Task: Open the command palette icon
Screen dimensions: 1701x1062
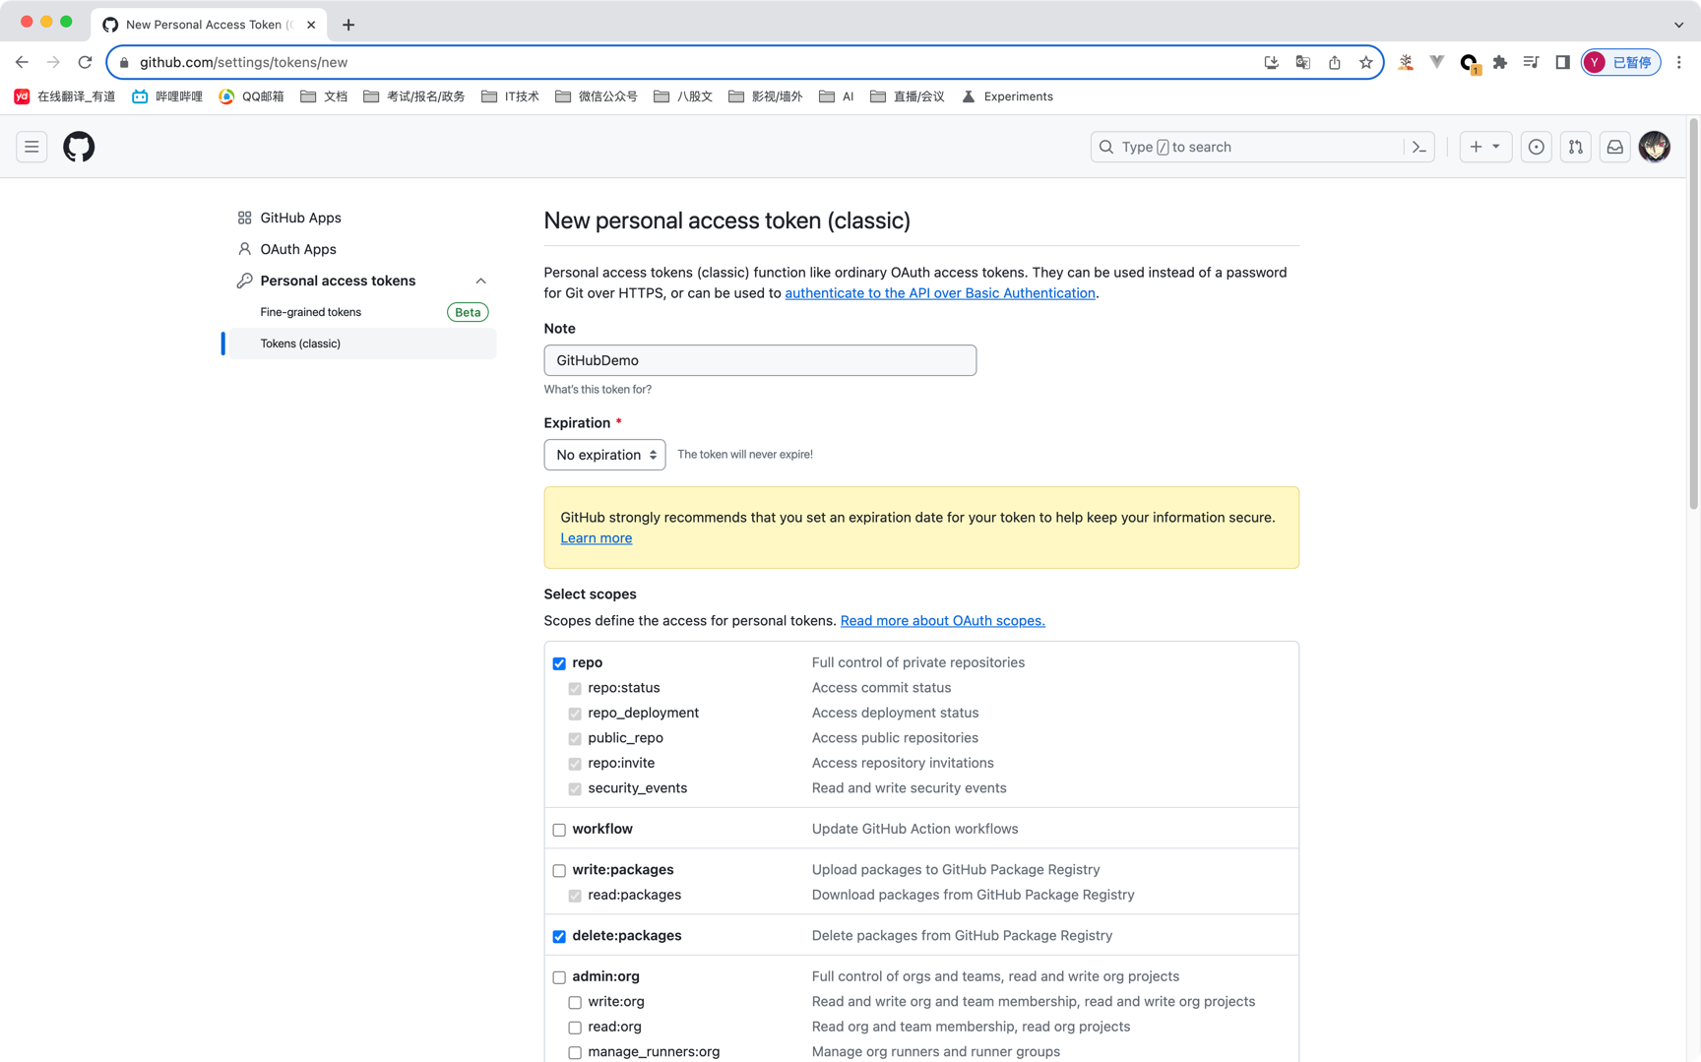Action: [1418, 147]
